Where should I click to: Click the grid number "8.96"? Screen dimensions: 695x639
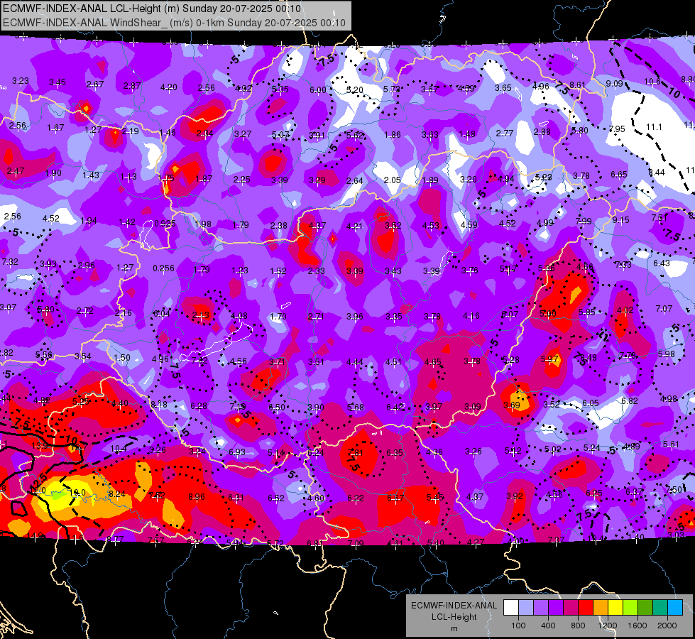pos(197,496)
